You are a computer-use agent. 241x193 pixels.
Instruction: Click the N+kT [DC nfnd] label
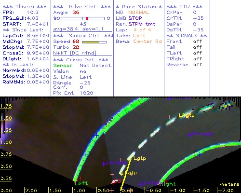75,53
